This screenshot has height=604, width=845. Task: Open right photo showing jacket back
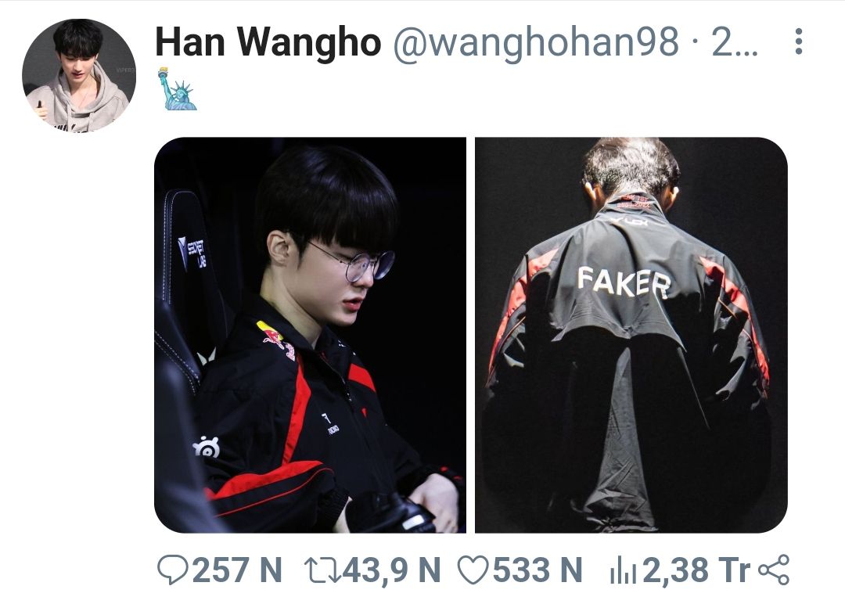coord(631,335)
